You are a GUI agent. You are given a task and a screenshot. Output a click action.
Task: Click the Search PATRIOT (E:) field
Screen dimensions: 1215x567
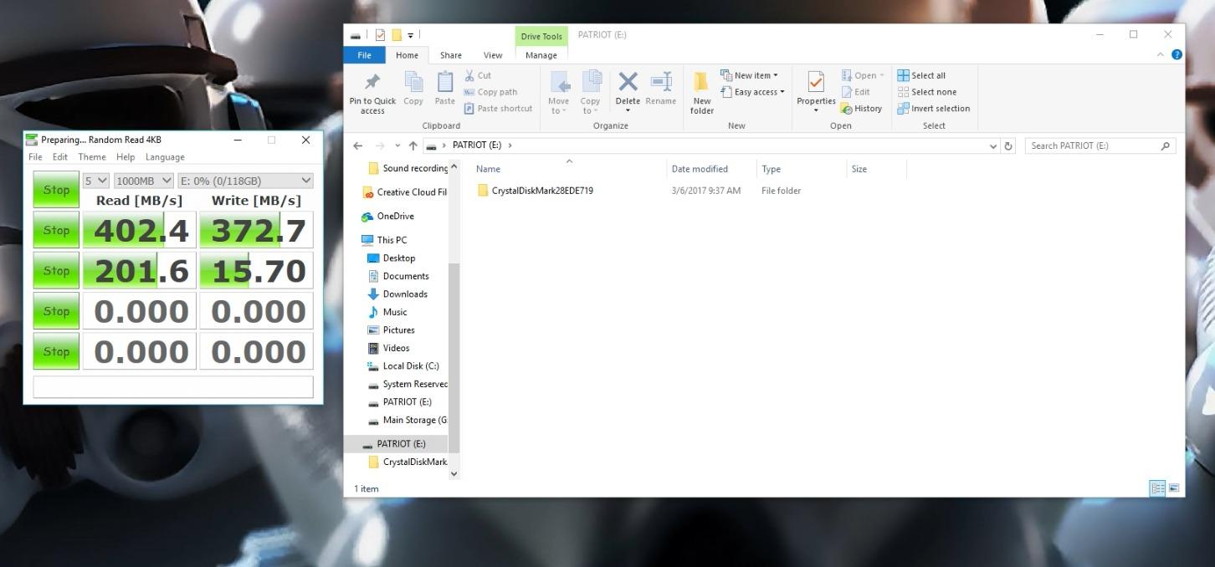point(1092,146)
